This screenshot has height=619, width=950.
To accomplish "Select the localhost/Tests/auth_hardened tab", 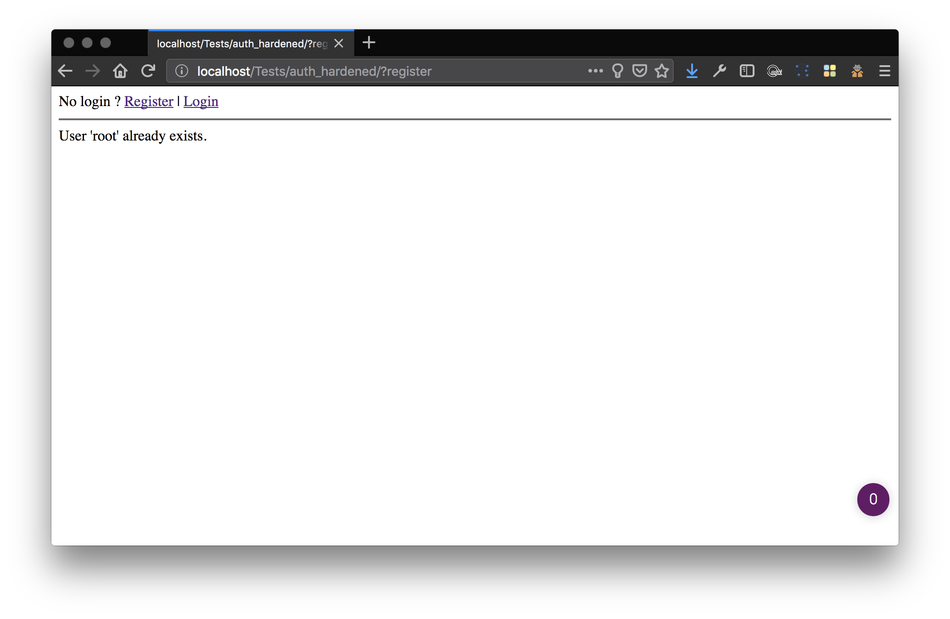I will coord(251,43).
